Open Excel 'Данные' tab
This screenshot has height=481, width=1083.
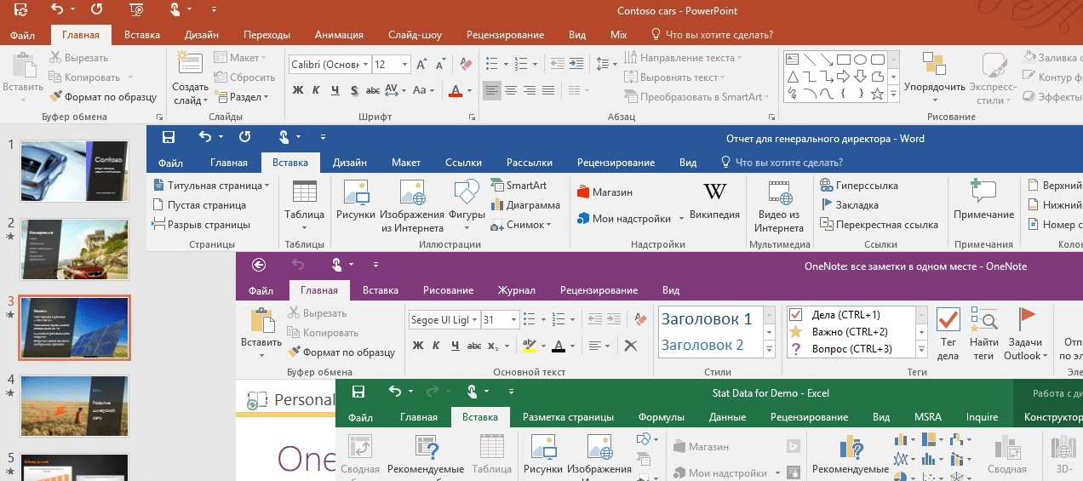(x=727, y=417)
